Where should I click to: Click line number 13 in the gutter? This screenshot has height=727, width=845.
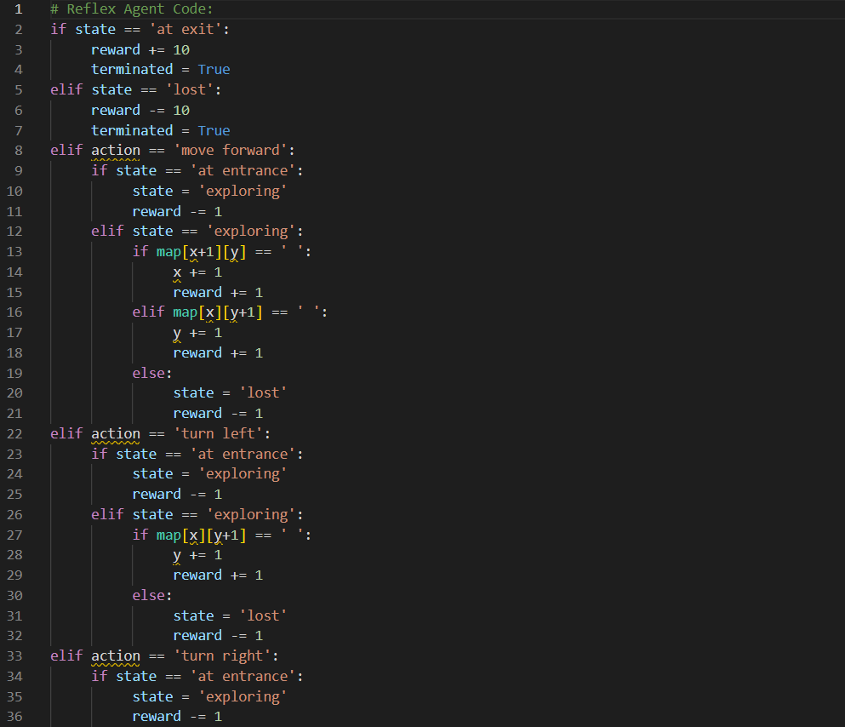click(14, 251)
